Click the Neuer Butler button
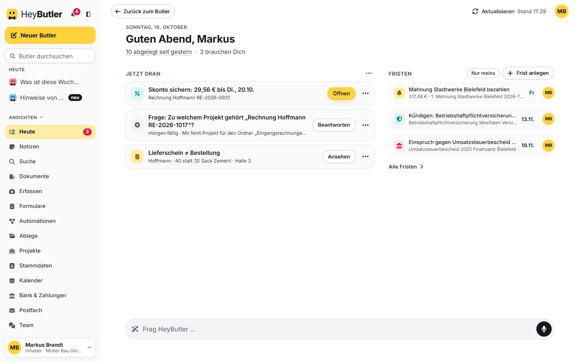 50,35
